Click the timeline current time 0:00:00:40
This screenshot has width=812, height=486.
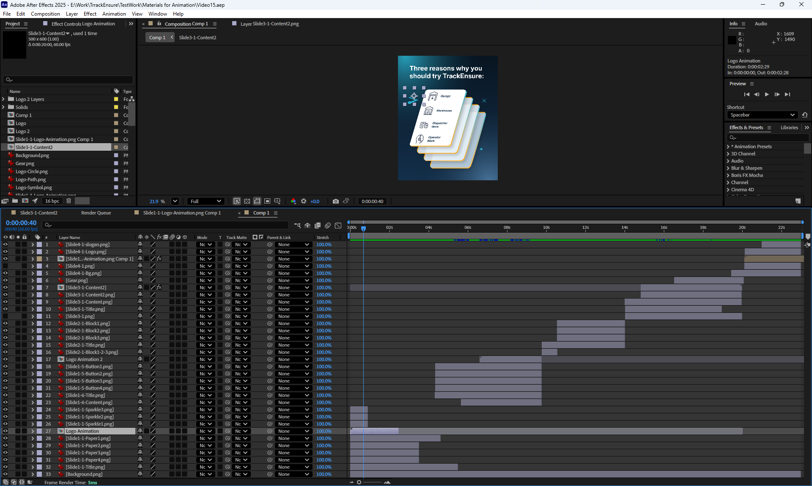(x=21, y=223)
